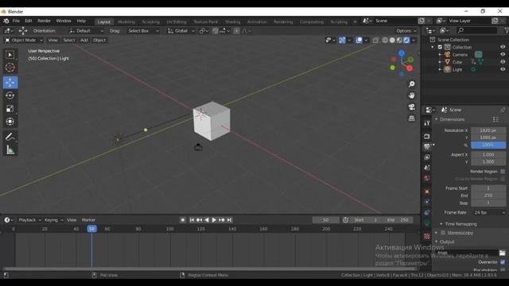
Task: Open the File menu
Action: (x=16, y=21)
